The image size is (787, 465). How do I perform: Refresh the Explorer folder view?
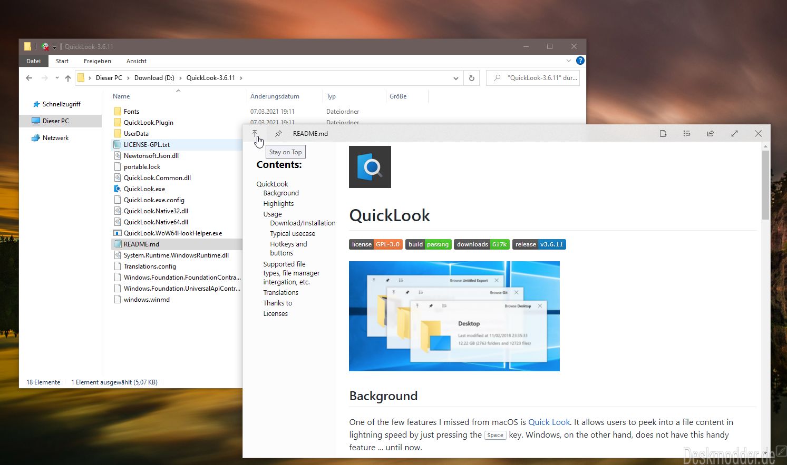[x=472, y=78]
